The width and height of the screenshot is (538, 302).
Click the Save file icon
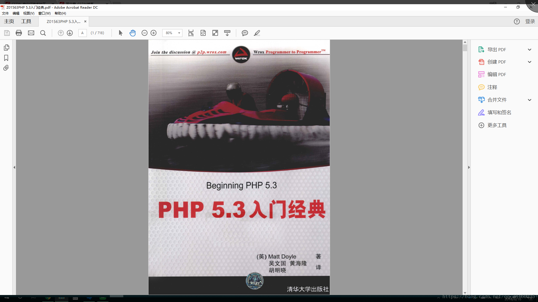pyautogui.click(x=7, y=33)
